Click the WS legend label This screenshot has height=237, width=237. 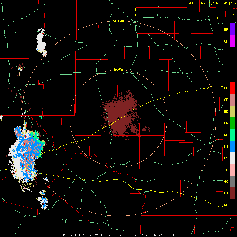click(226, 147)
